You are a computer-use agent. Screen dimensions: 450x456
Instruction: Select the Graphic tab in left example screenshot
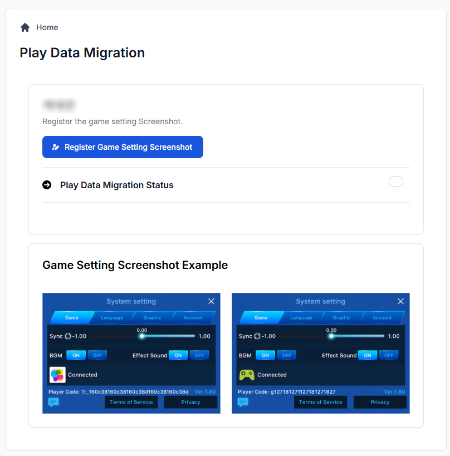pyautogui.click(x=152, y=317)
